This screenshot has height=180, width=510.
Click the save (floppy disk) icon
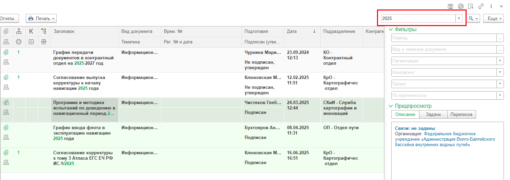(x=450, y=6)
